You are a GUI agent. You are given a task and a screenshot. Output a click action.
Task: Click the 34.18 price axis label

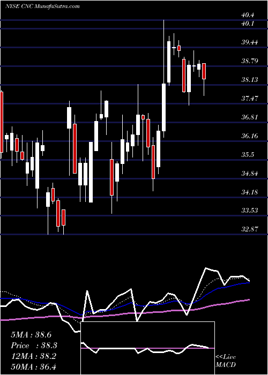[250, 192]
